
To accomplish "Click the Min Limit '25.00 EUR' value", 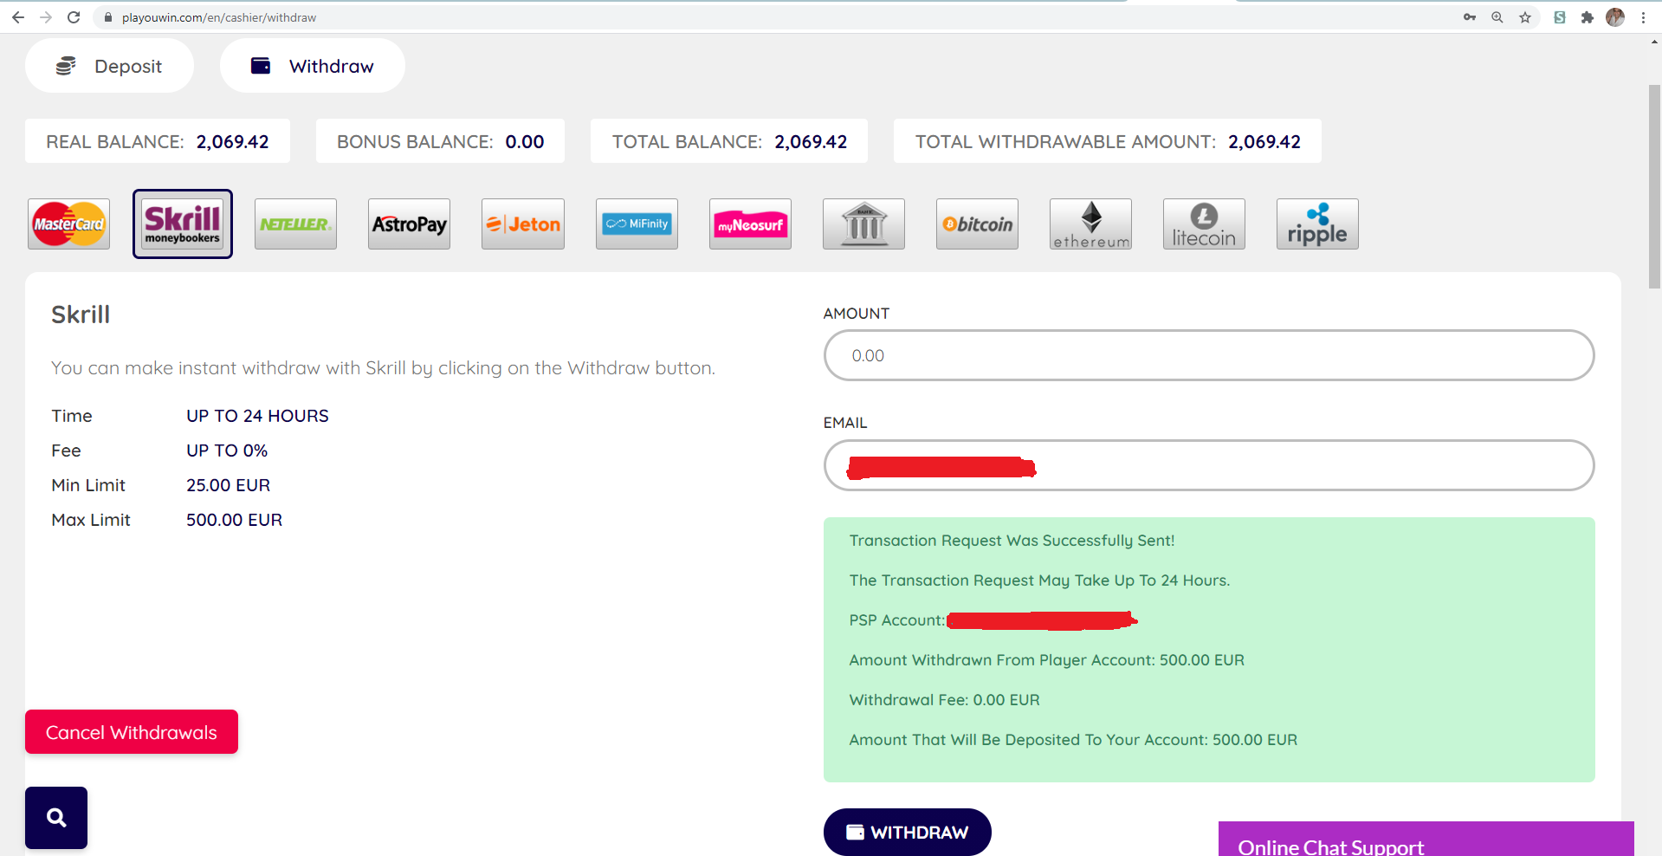I will click(229, 485).
